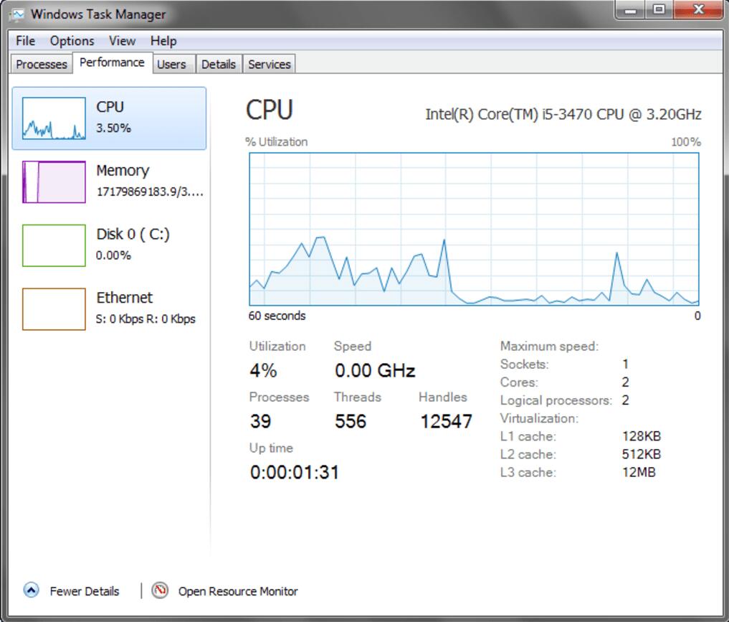Click the Open Resource Monitor link
The width and height of the screenshot is (729, 622).
point(237,591)
